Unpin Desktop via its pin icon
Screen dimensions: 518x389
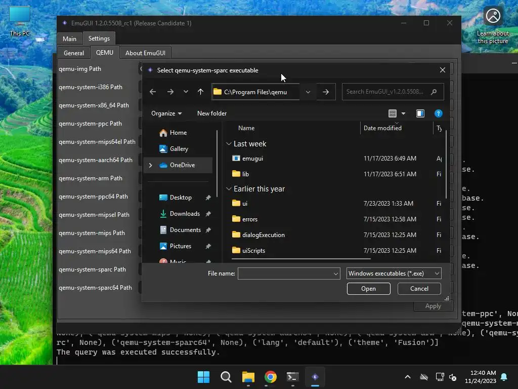point(208,198)
